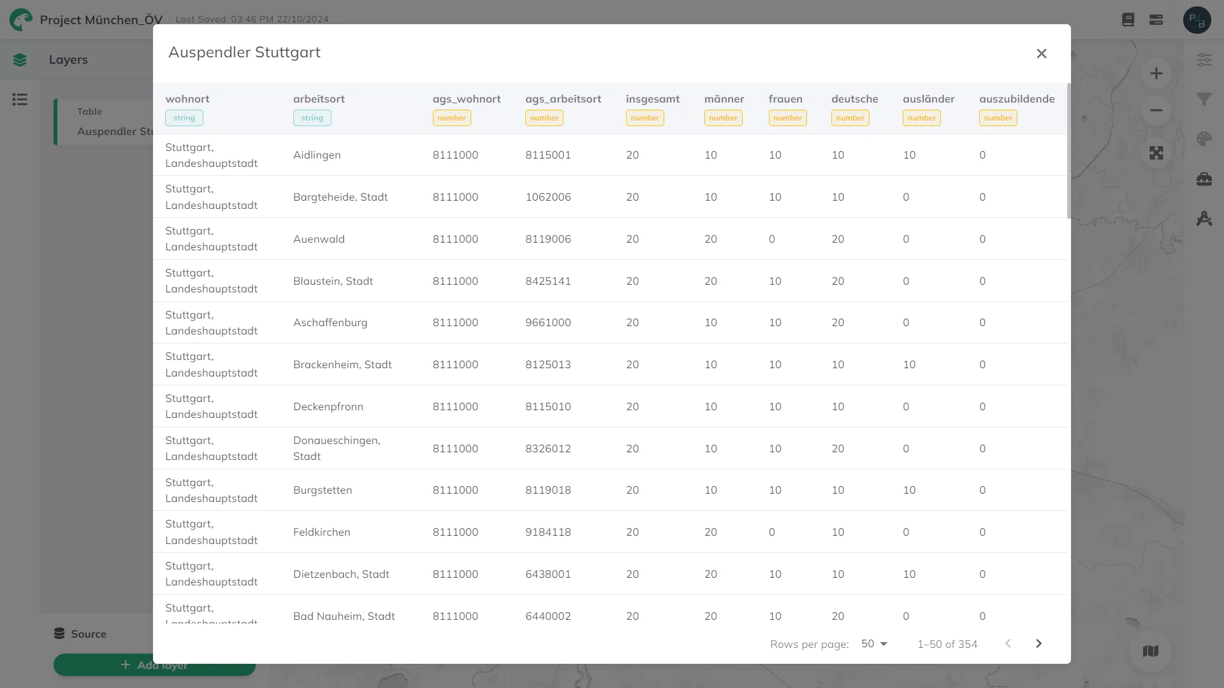
Task: Click the map zoom in plus button
Action: (1156, 74)
